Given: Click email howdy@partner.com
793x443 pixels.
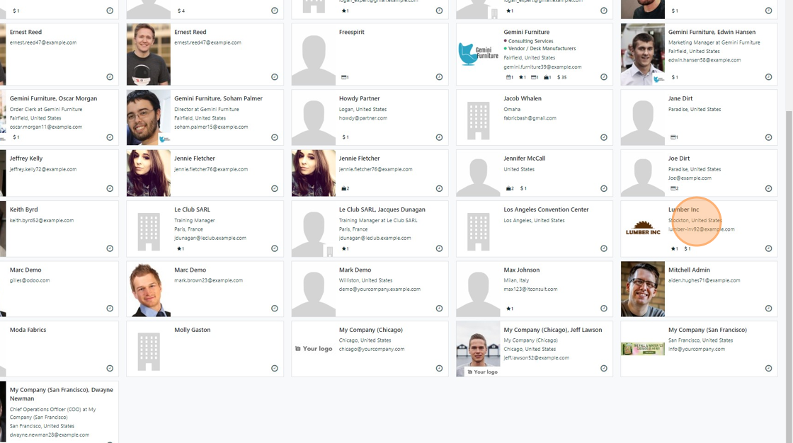Looking at the screenshot, I should (x=363, y=118).
